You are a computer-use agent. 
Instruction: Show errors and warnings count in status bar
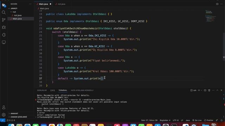pos(11,120)
